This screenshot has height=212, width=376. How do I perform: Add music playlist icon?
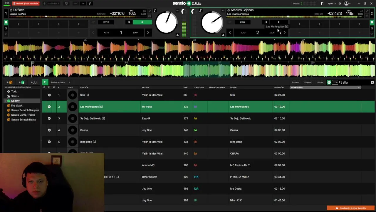(33, 82)
